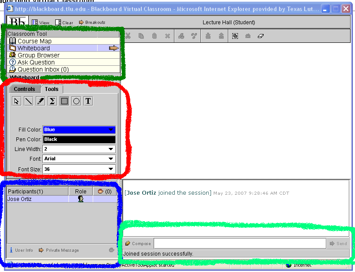Click the chat timestamp May 23, 2007
Screen dimensions: 355x272
point(251,193)
